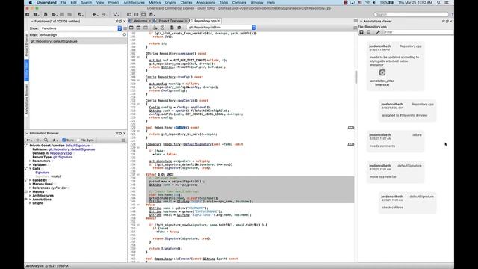Screen dimensions: 478x269
Task: Open hamburger menu in Information Browser
Action: click(x=123, y=140)
